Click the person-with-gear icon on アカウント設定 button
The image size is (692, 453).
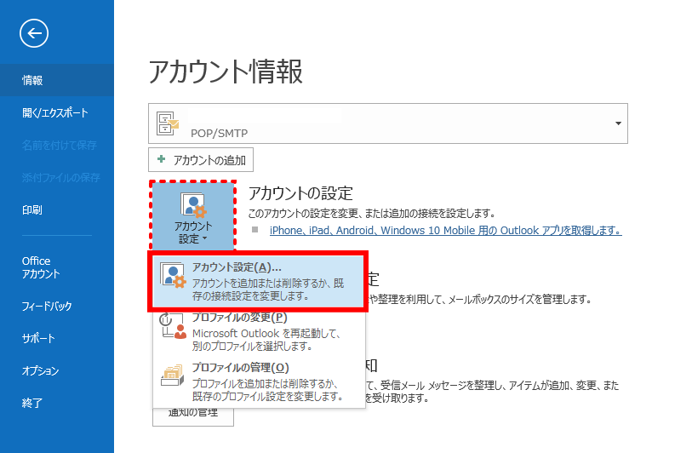point(193,206)
